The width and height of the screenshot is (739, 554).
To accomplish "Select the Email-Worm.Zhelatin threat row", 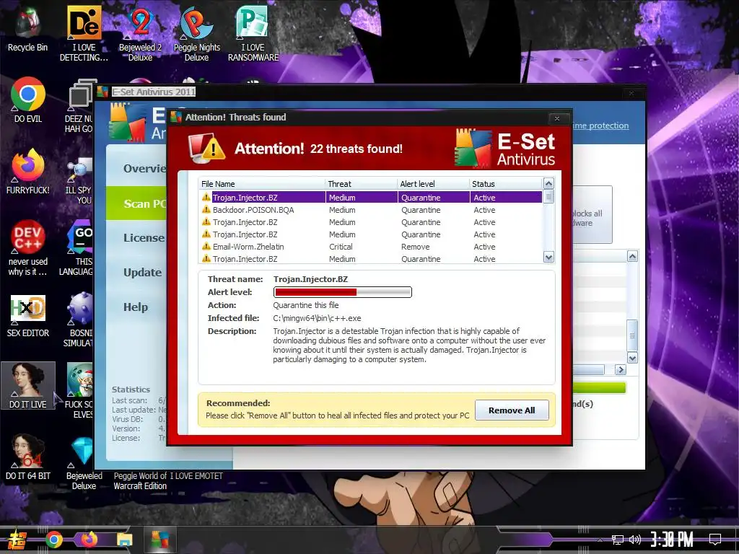I will pyautogui.click(x=372, y=247).
